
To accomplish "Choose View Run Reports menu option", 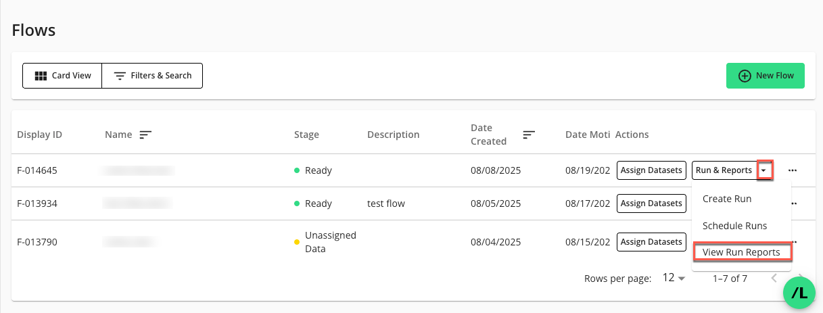I will tap(741, 252).
